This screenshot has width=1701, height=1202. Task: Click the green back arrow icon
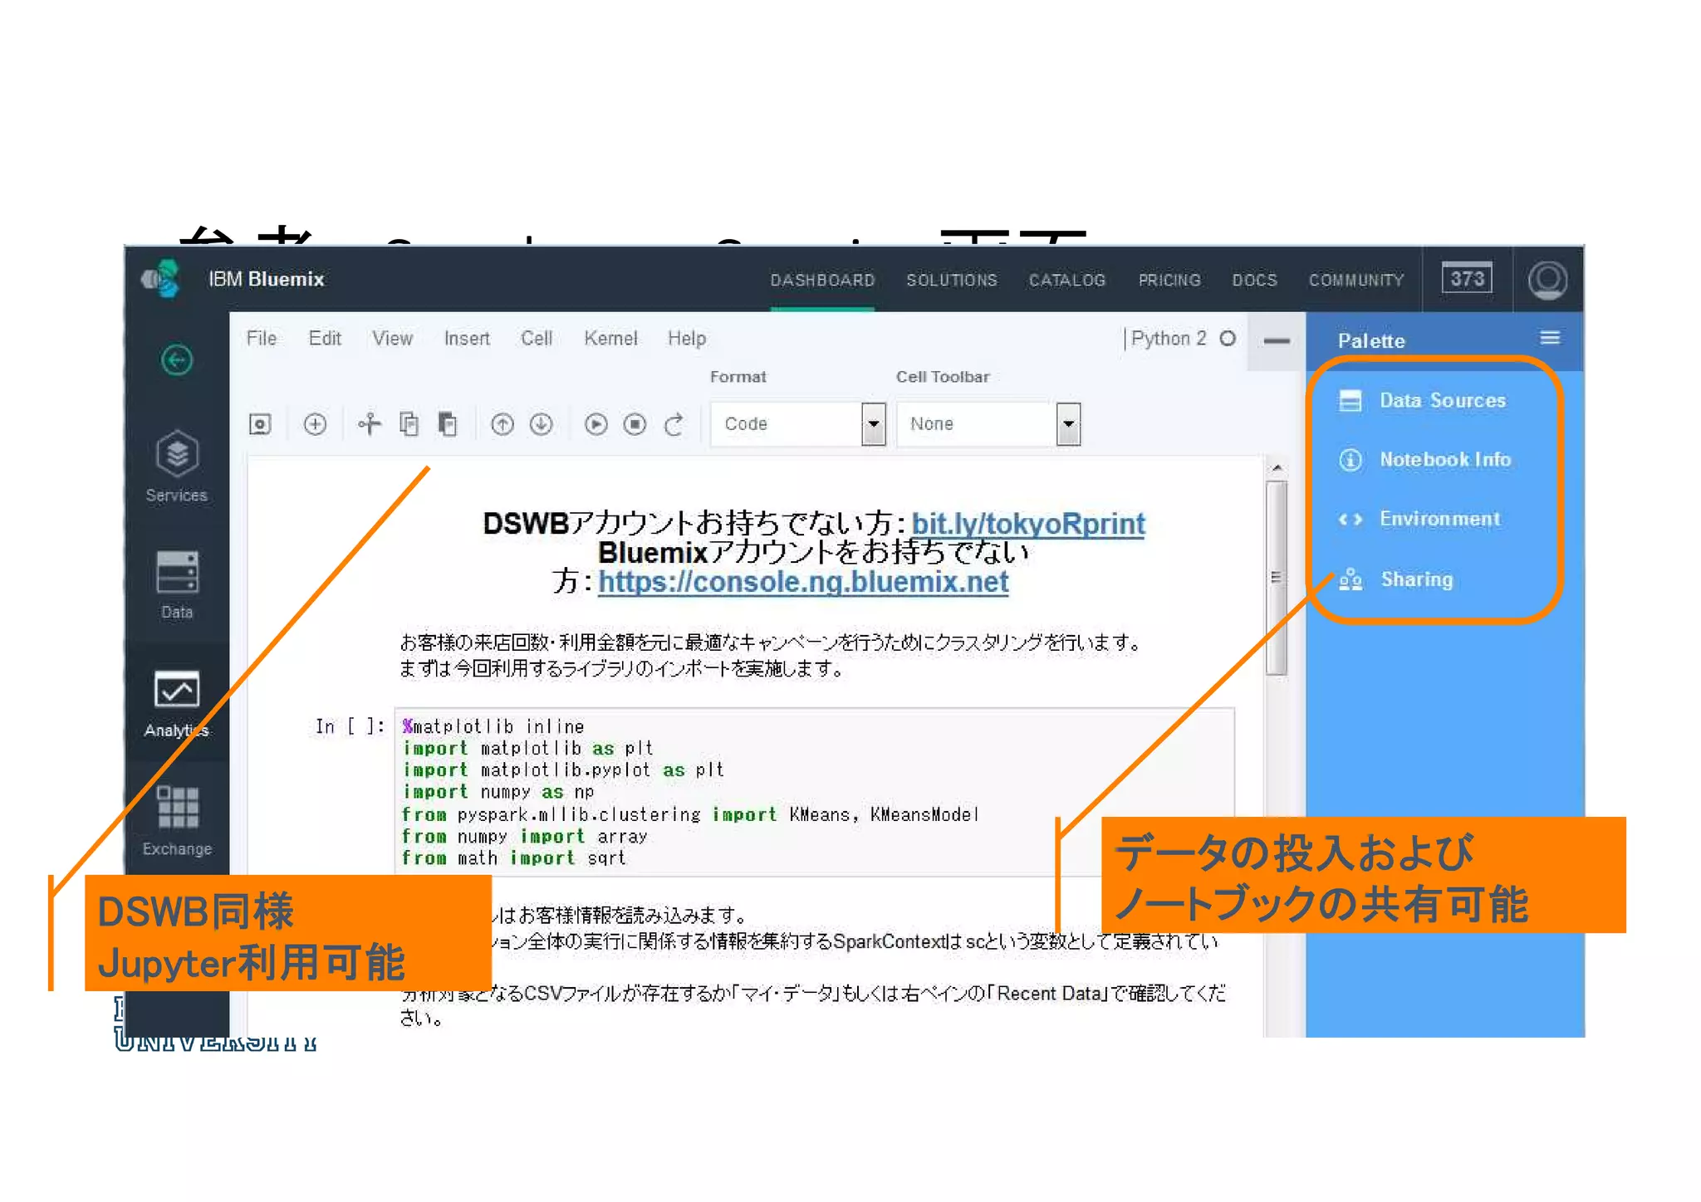click(177, 359)
